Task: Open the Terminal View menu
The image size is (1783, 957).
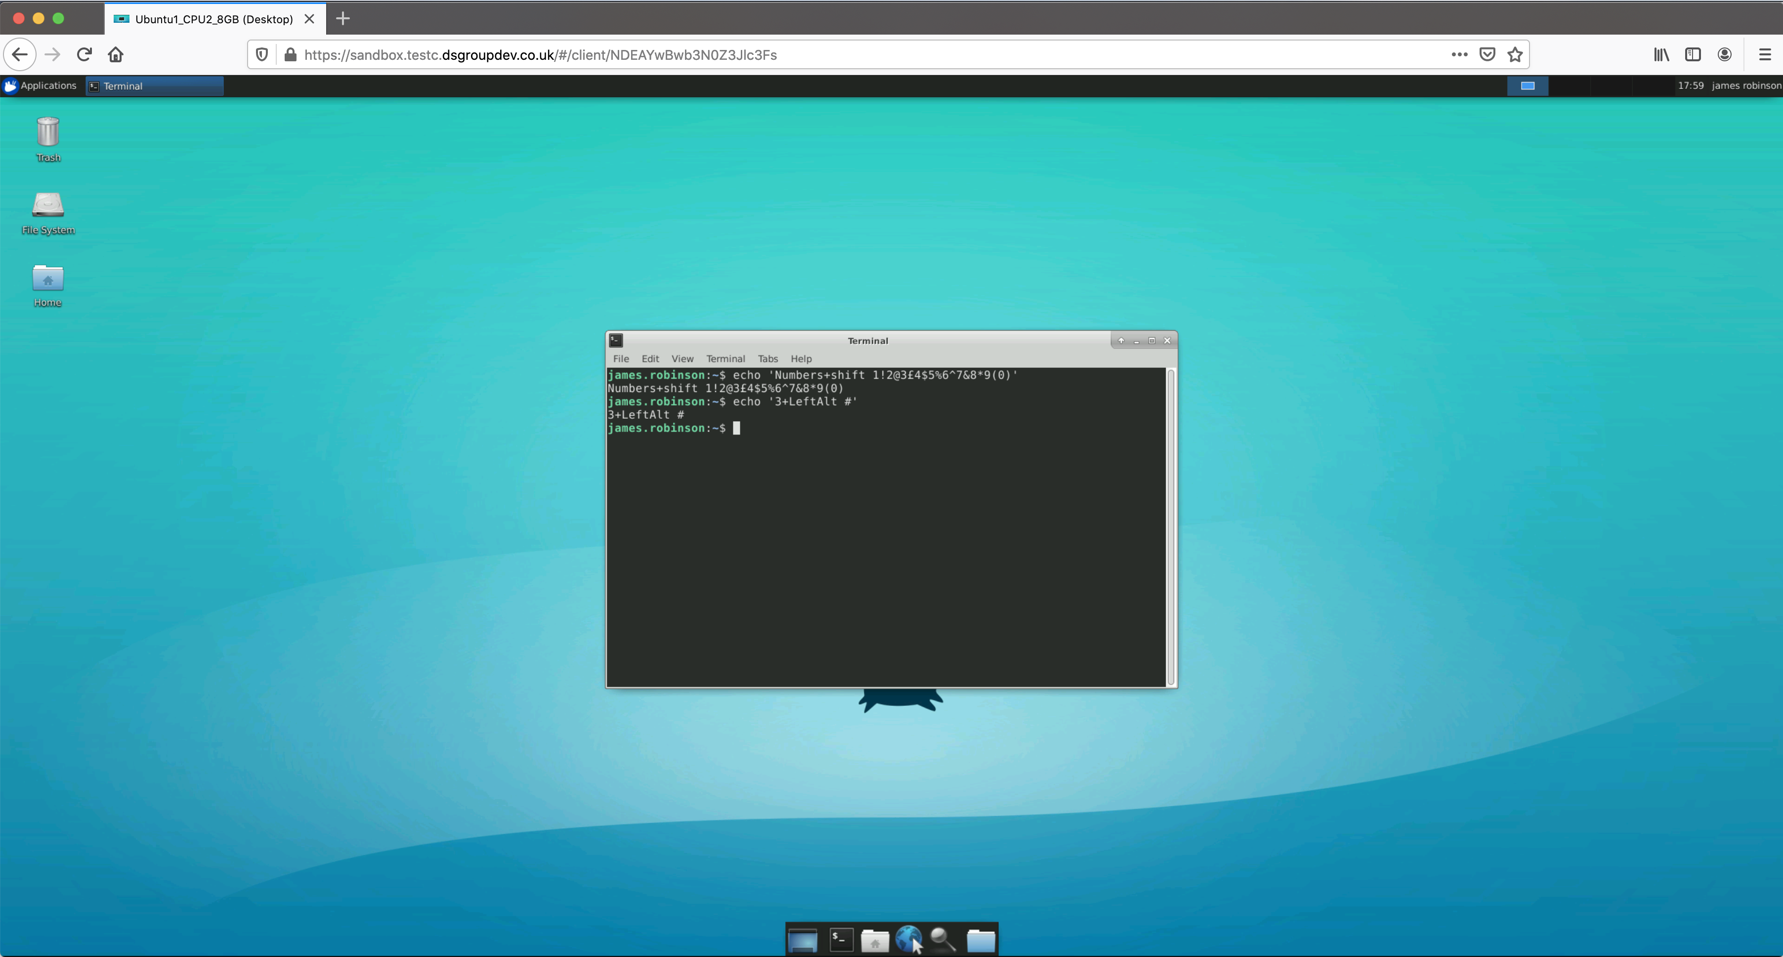Action: pyautogui.click(x=682, y=359)
